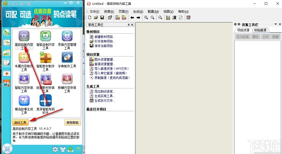Launch the 高级自制内容工具 icon
This screenshot has width=282, height=154.
coord(24,36)
